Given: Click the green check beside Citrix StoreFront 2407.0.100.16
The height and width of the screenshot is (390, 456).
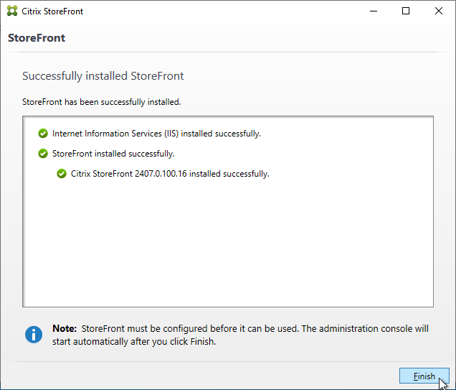Looking at the screenshot, I should pyautogui.click(x=62, y=174).
